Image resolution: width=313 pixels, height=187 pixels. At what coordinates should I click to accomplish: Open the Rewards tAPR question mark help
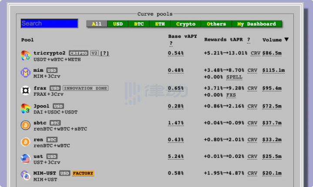coord(249,40)
